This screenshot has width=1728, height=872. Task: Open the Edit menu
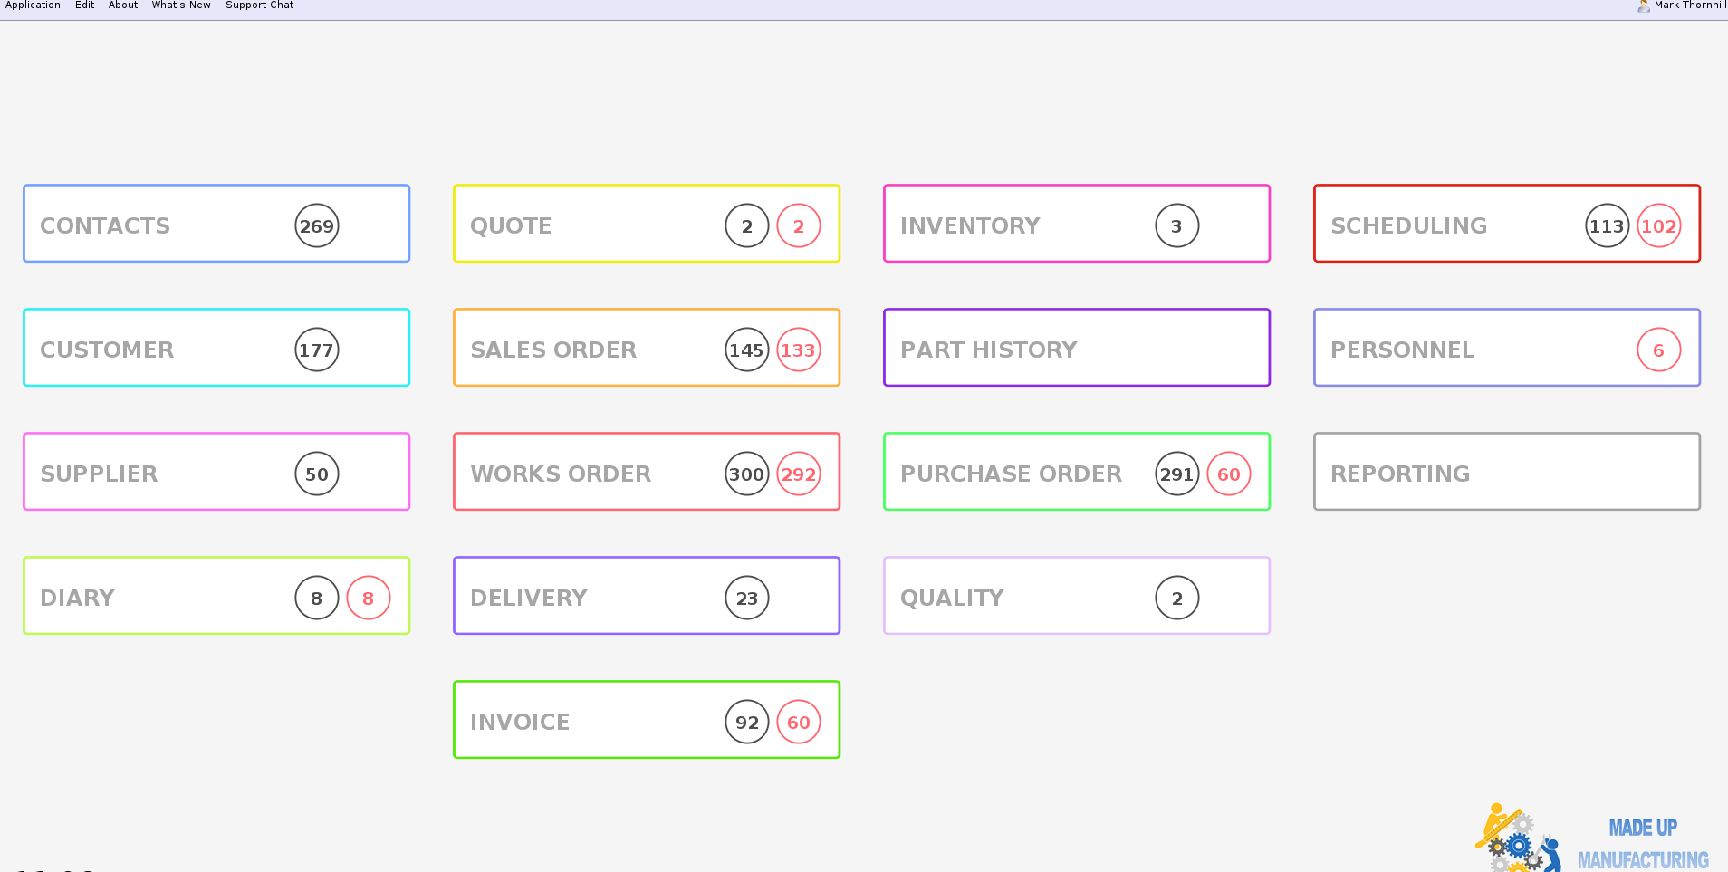pyautogui.click(x=84, y=5)
